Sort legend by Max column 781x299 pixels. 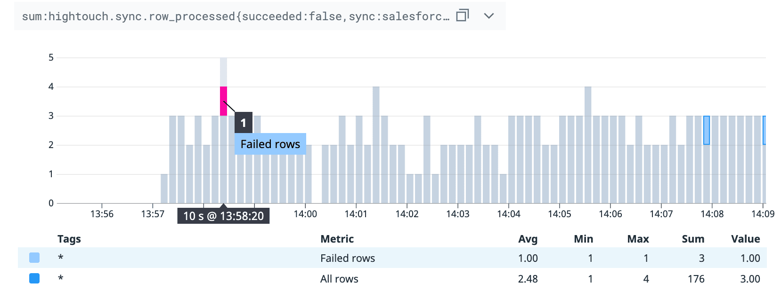pos(638,239)
